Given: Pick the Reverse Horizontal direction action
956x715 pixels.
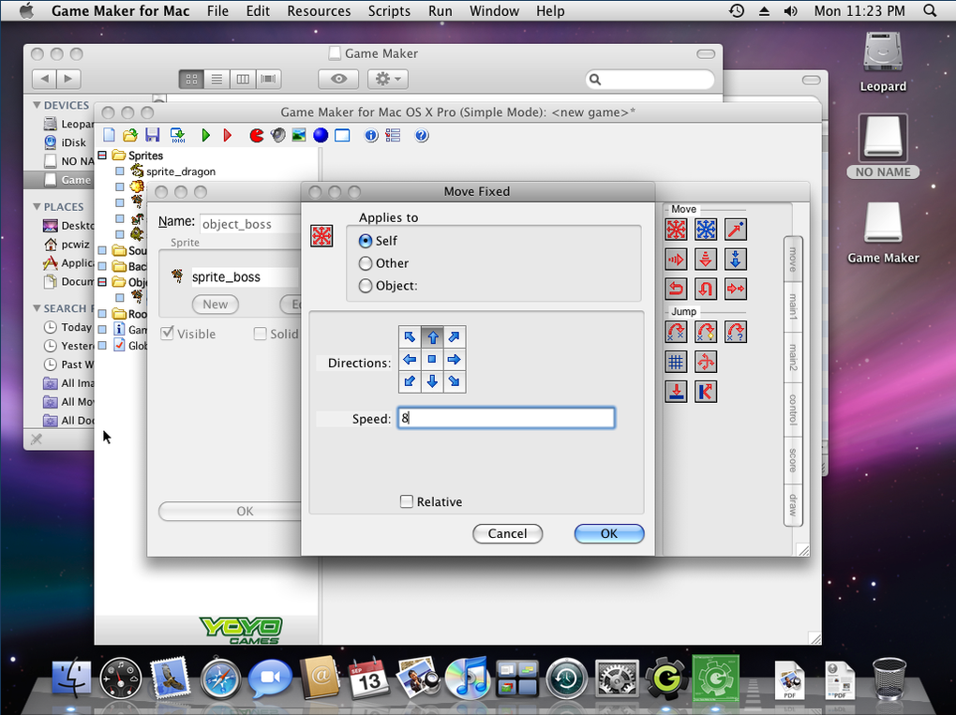Looking at the screenshot, I should [676, 289].
